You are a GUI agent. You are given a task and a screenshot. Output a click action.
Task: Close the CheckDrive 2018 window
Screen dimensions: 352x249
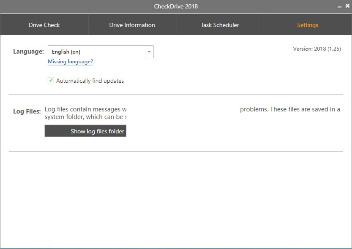347,6
